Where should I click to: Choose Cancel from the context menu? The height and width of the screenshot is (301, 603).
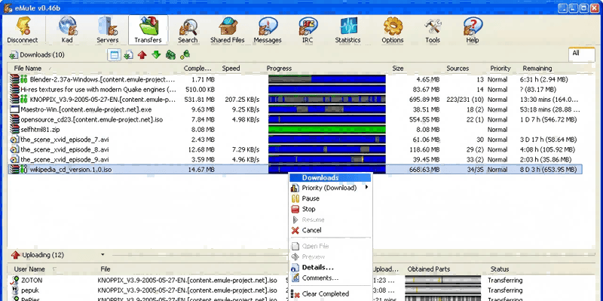330,230
